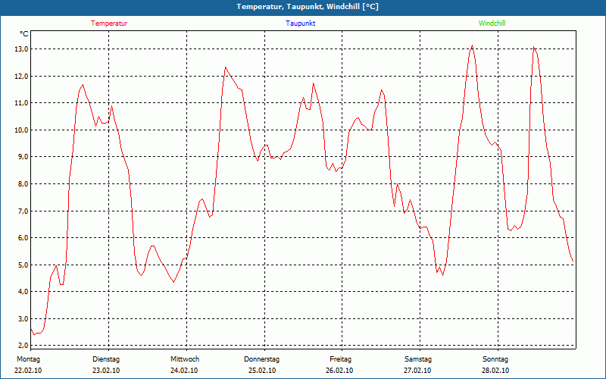606x379 pixels.
Task: Click the Montag day label
Action: pos(28,359)
